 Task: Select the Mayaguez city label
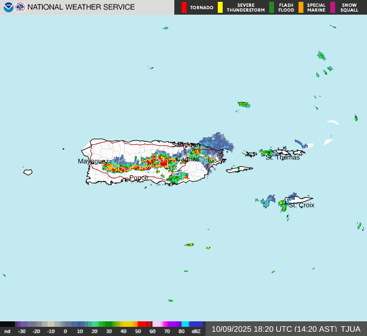[x=92, y=161]
